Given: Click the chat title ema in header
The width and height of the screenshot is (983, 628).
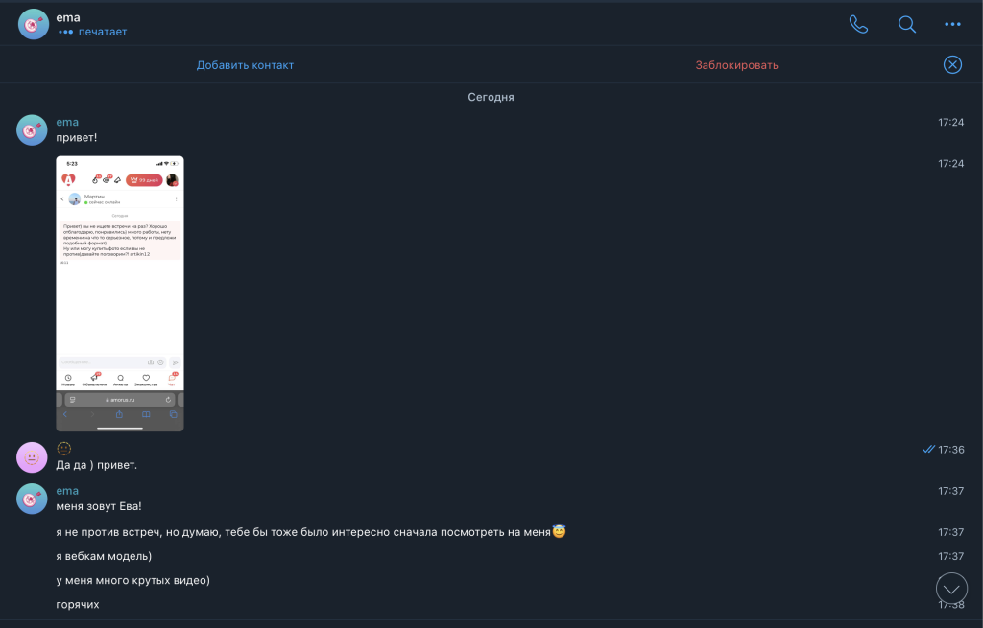Looking at the screenshot, I should click(69, 16).
